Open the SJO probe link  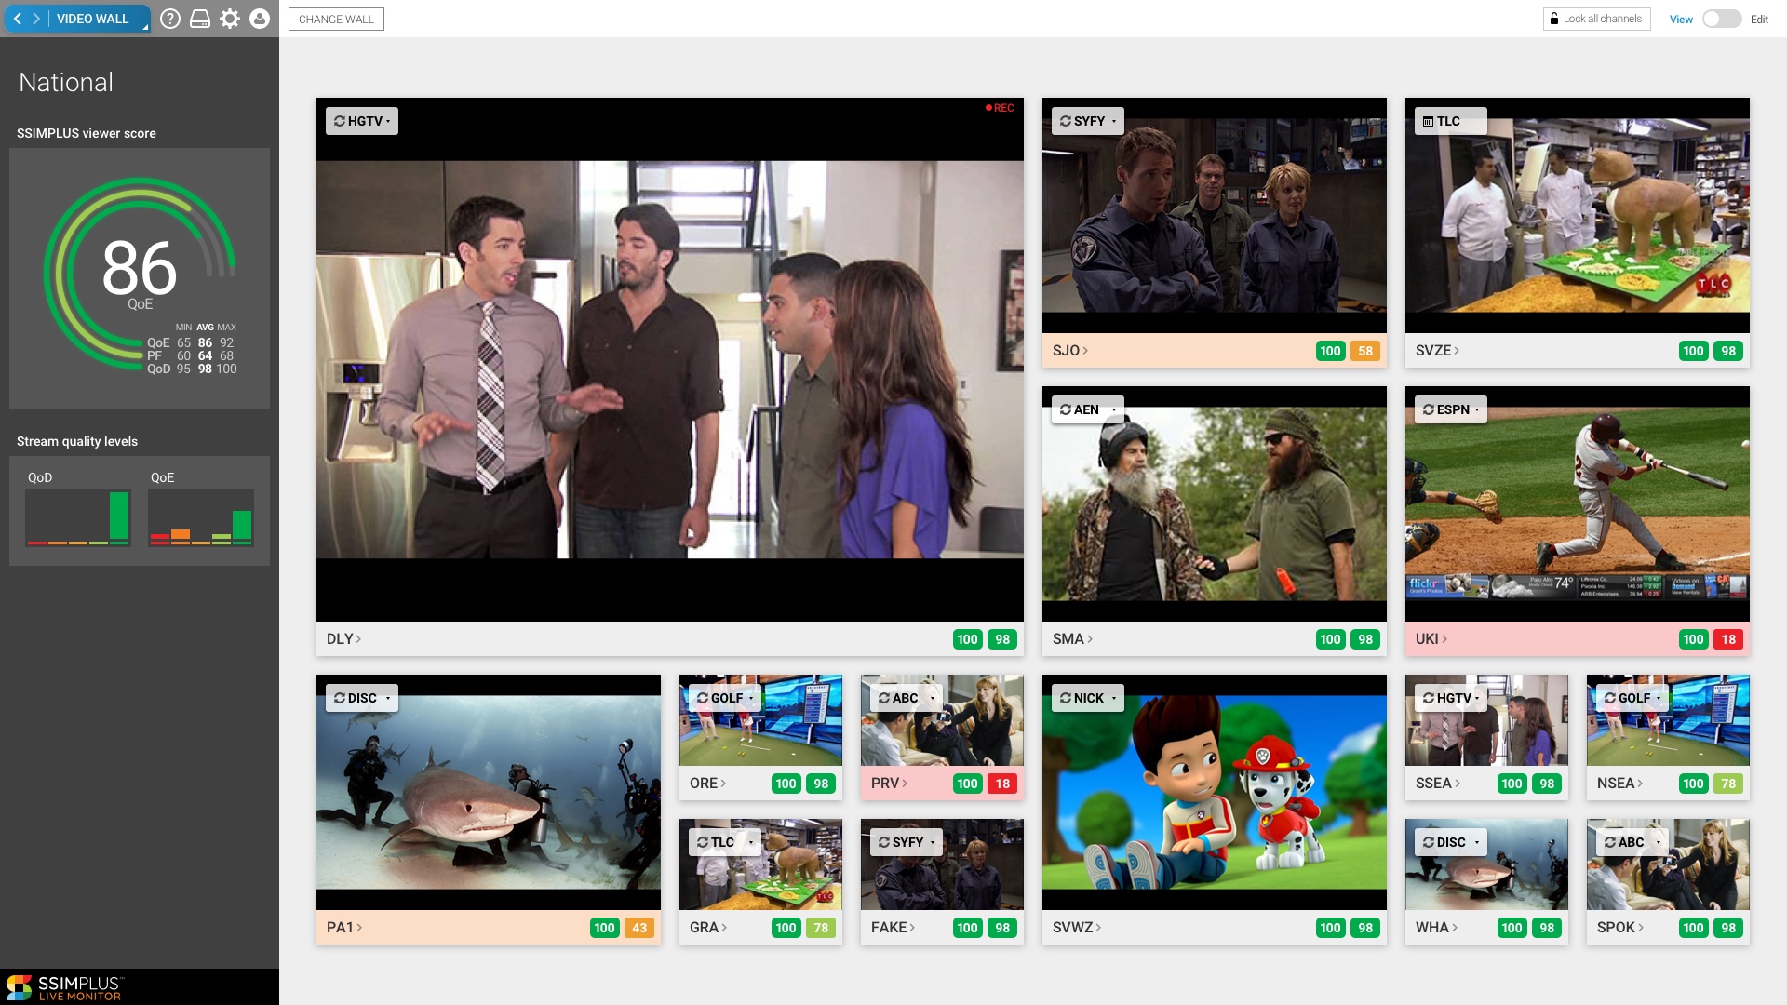coord(1069,351)
